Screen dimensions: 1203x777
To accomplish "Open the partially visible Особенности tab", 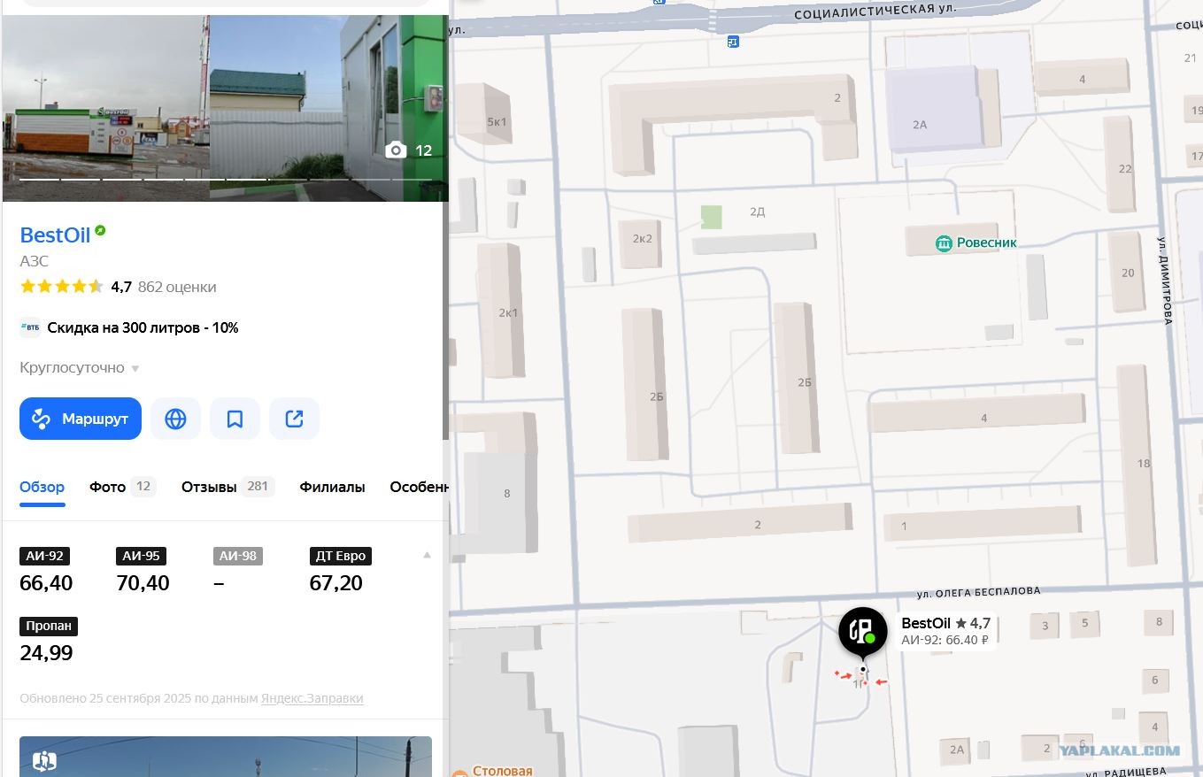I will (x=418, y=487).
